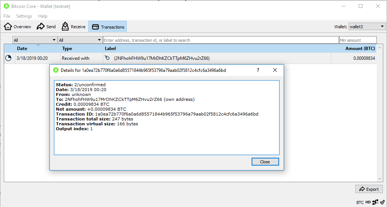Click the Transaction ID line in details
Viewport: 387px width, 207px height.
(x=157, y=114)
